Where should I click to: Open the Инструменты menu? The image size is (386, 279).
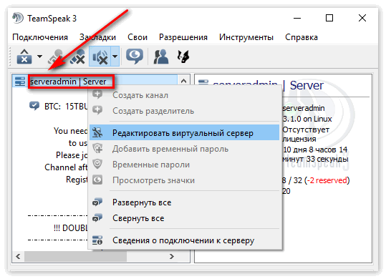click(x=246, y=37)
